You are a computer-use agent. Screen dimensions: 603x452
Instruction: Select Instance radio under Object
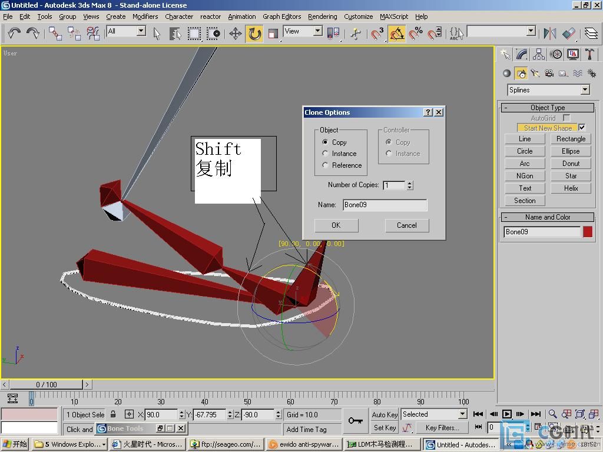pos(325,154)
